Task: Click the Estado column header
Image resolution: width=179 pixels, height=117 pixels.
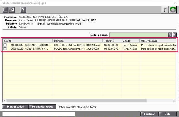Action: click(x=130, y=41)
